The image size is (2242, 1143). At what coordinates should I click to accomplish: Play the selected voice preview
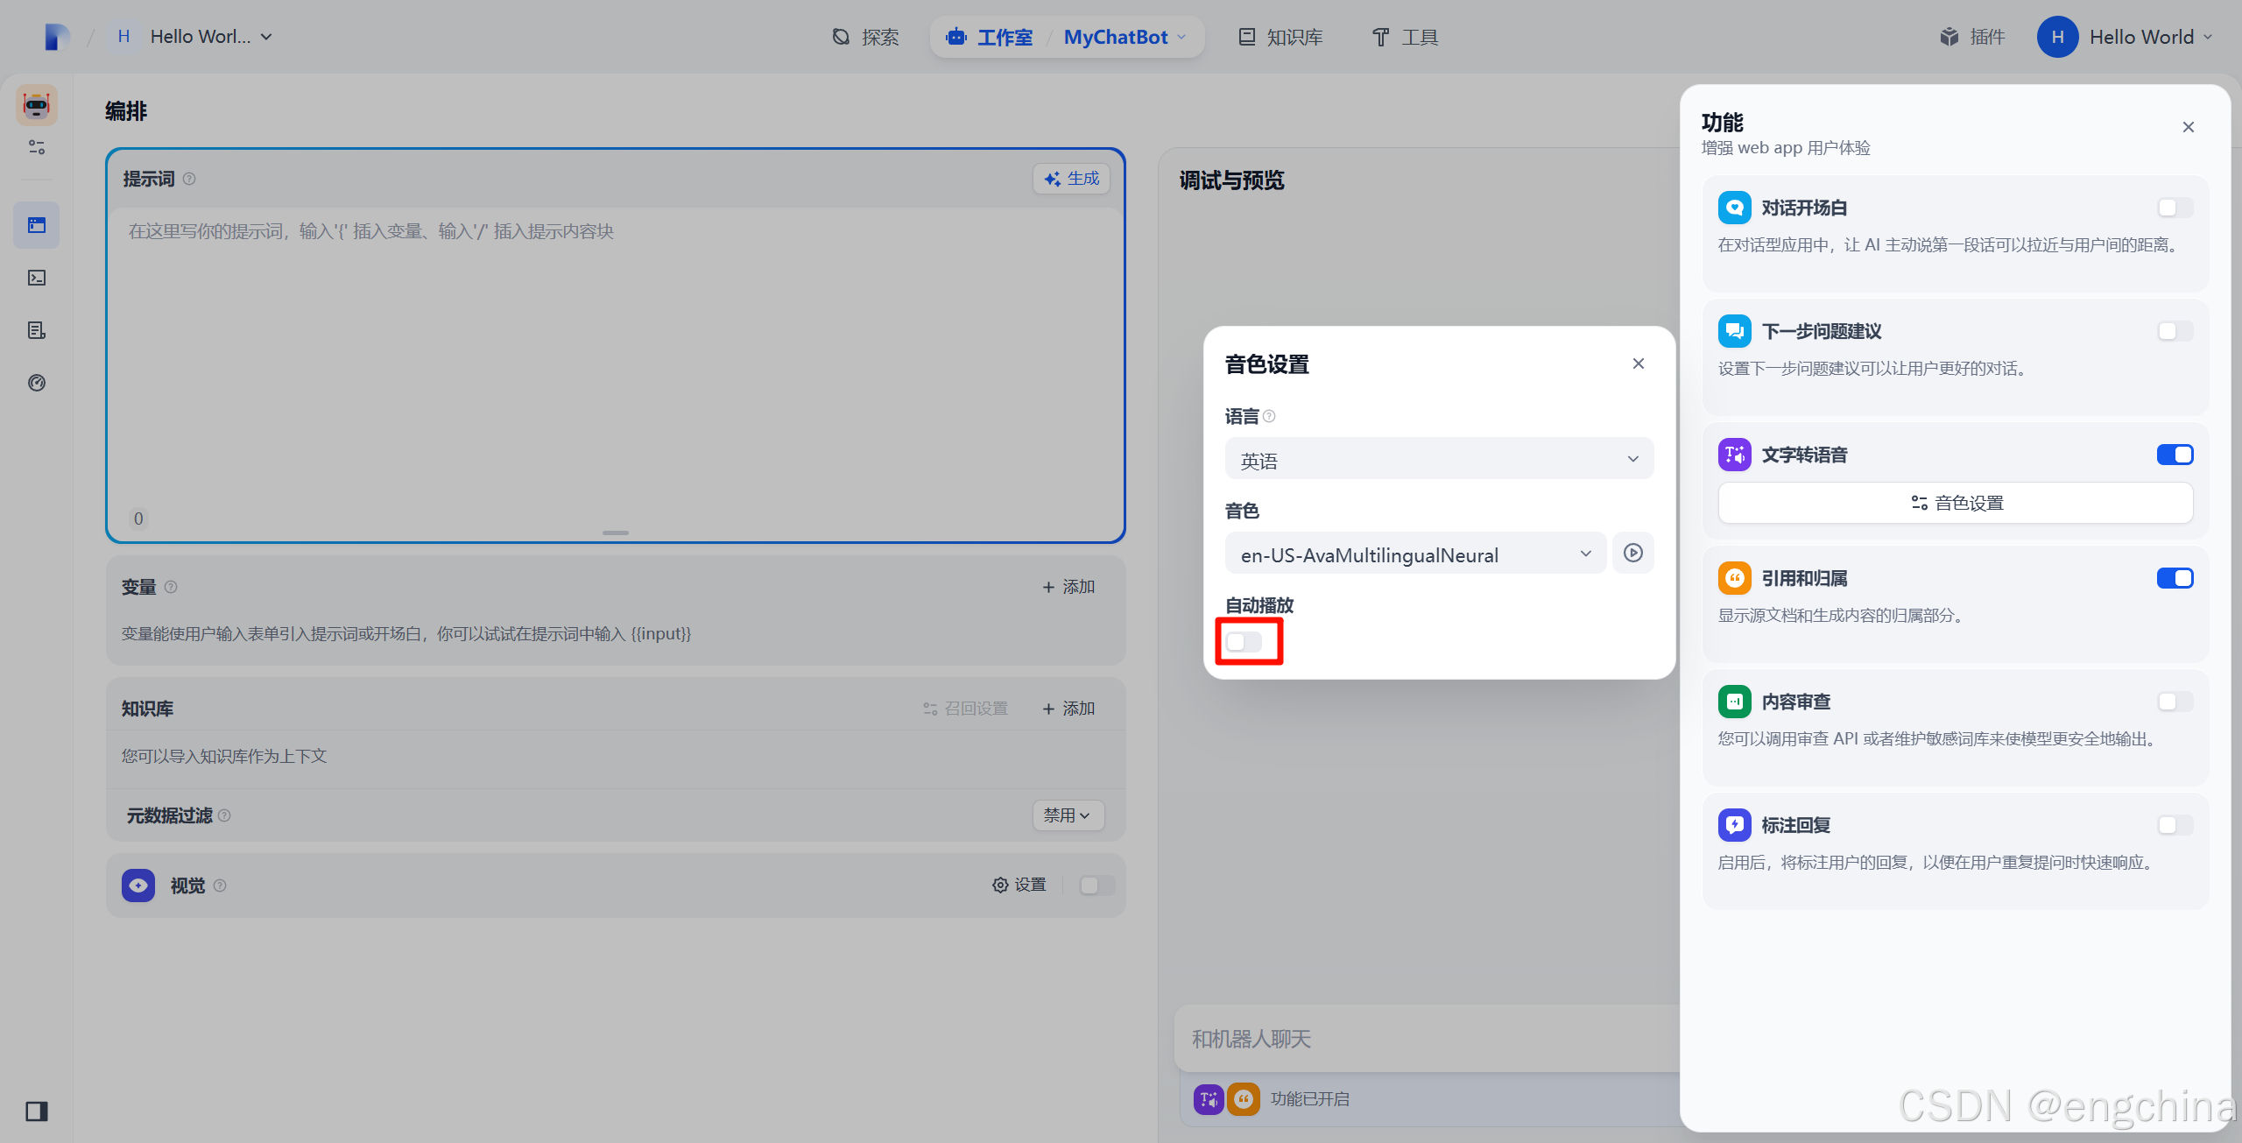(x=1632, y=553)
